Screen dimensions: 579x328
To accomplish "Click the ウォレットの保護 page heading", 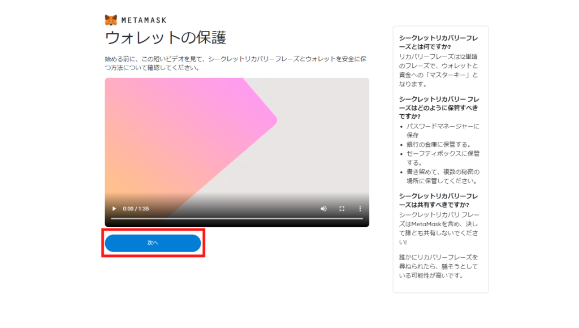I will pyautogui.click(x=166, y=38).
